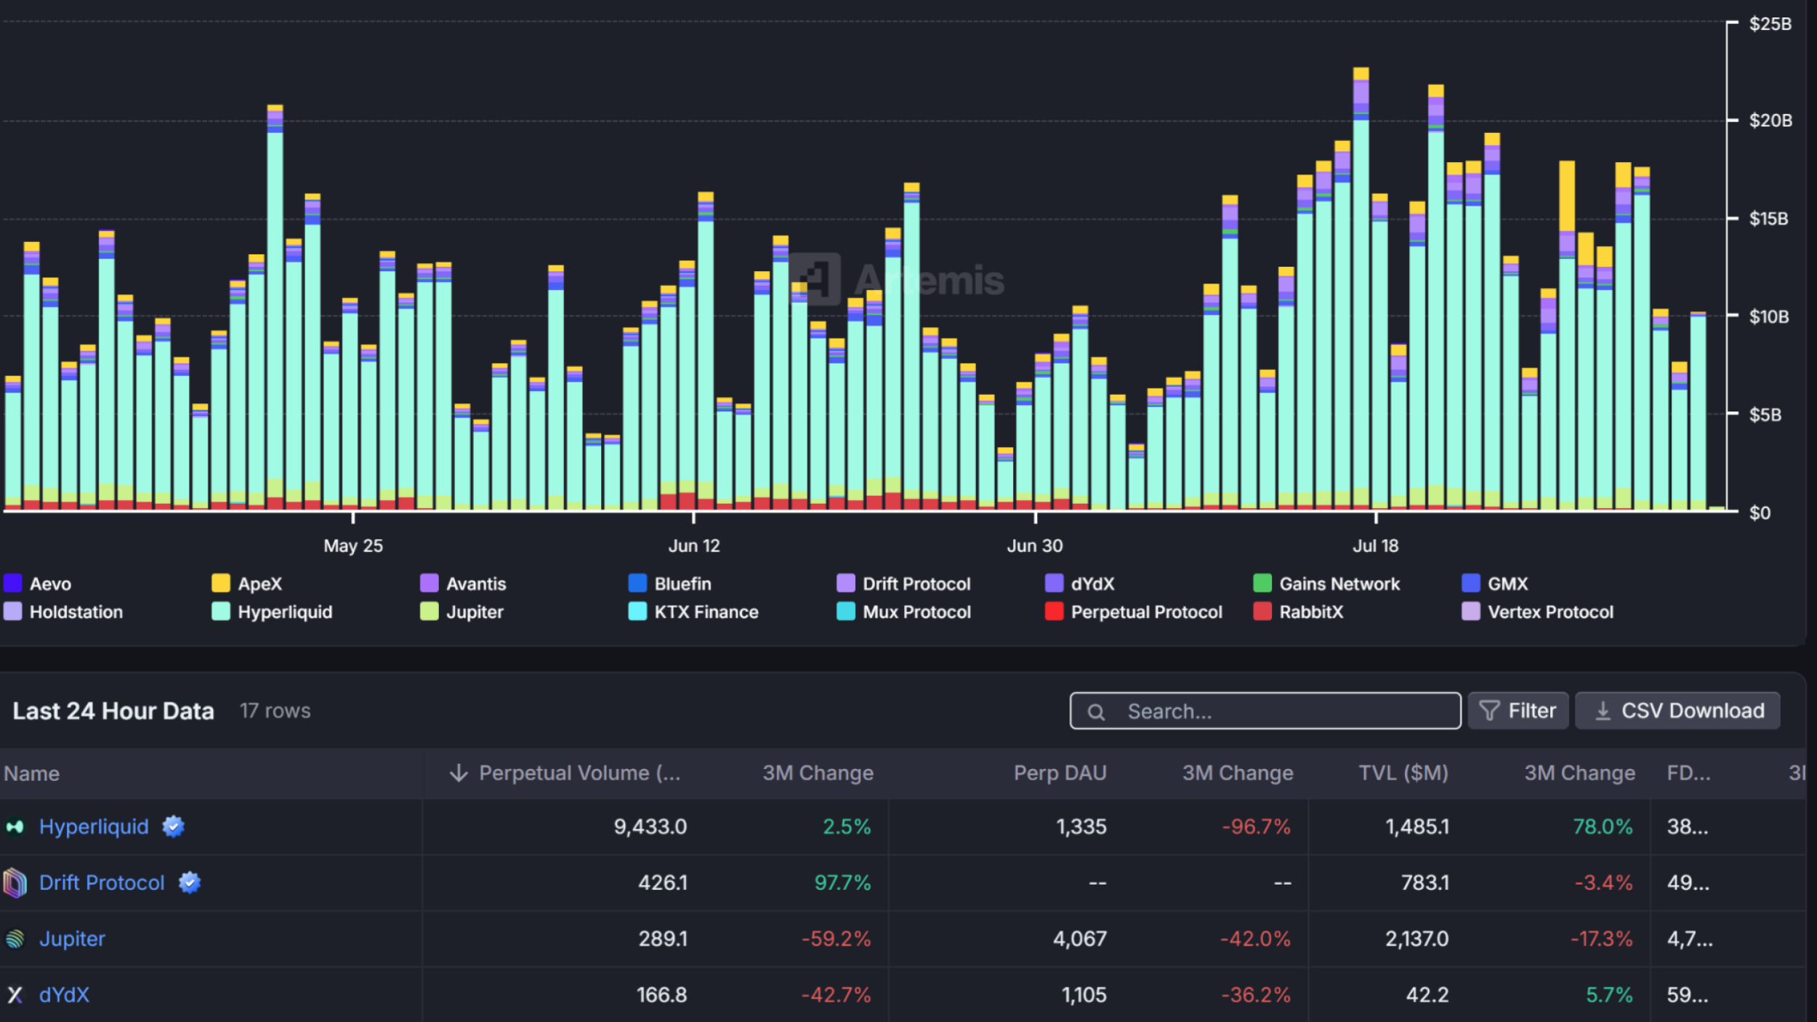This screenshot has width=1817, height=1022.
Task: Click Drift Protocol TVL value 783.1
Action: click(x=1425, y=882)
